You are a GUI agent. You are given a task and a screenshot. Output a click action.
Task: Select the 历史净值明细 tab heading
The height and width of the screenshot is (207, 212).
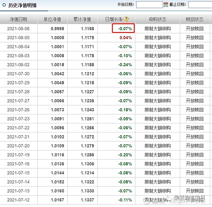22,5
